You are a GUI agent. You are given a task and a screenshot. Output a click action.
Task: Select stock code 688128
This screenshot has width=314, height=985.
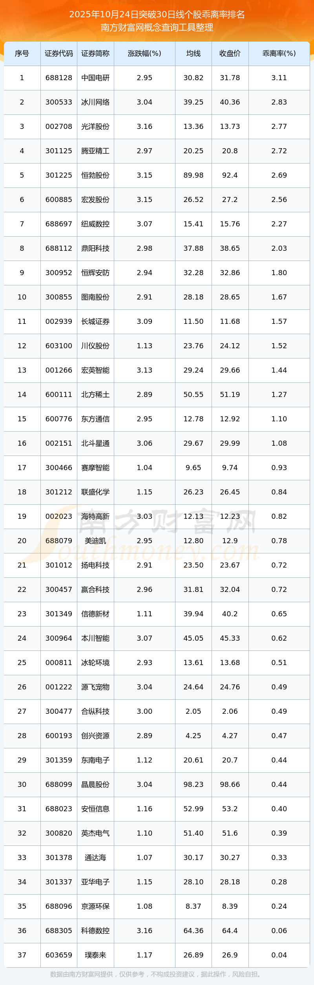tap(59, 78)
